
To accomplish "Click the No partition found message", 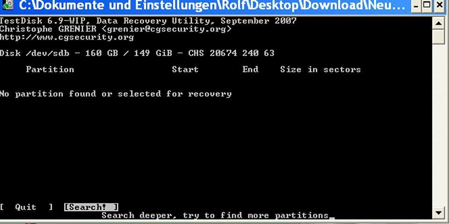I will coord(116,94).
